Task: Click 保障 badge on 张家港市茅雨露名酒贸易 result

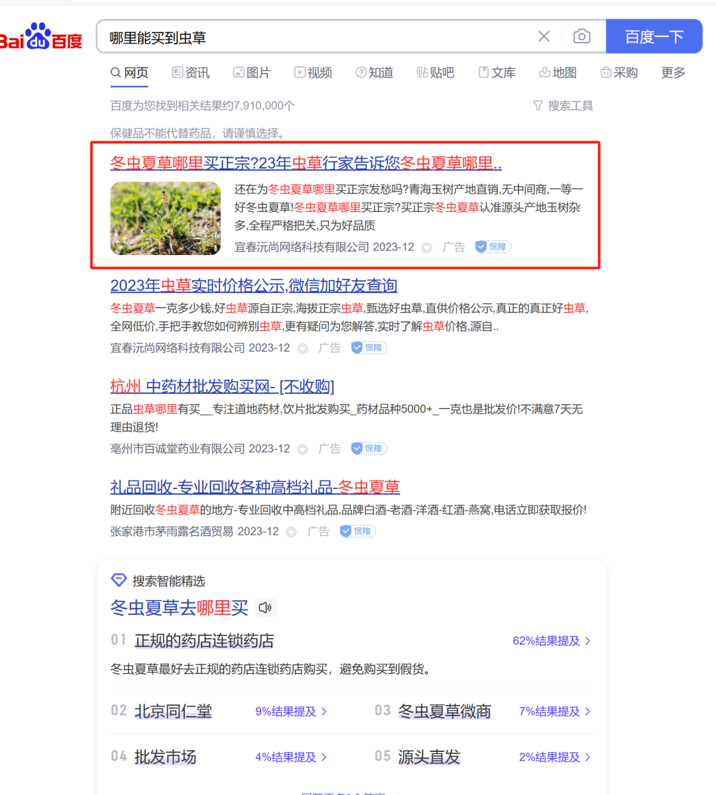Action: point(357,531)
